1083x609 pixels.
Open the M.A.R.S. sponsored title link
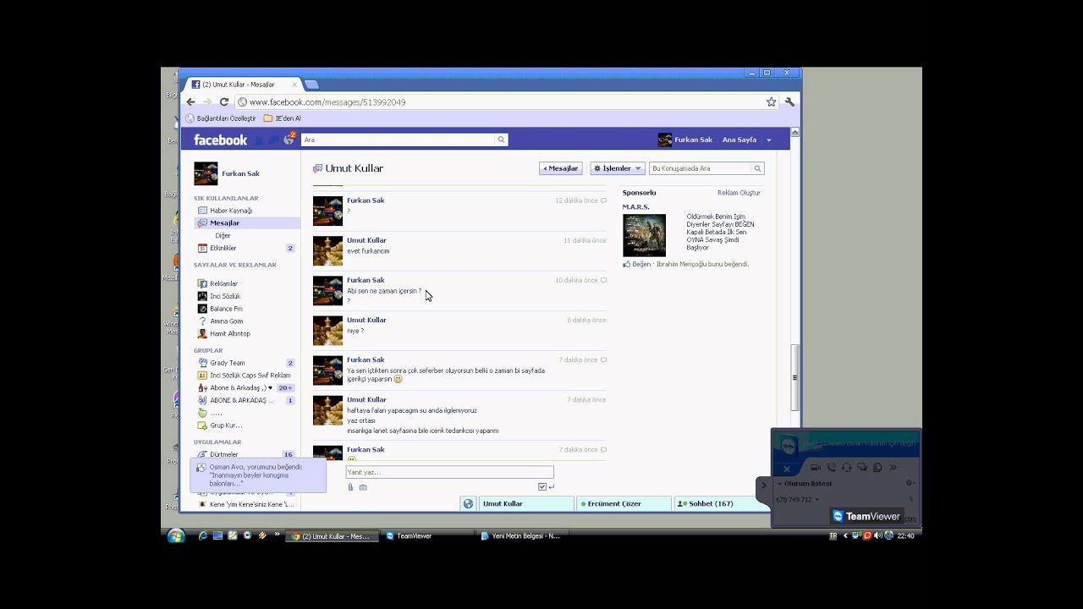pos(636,207)
